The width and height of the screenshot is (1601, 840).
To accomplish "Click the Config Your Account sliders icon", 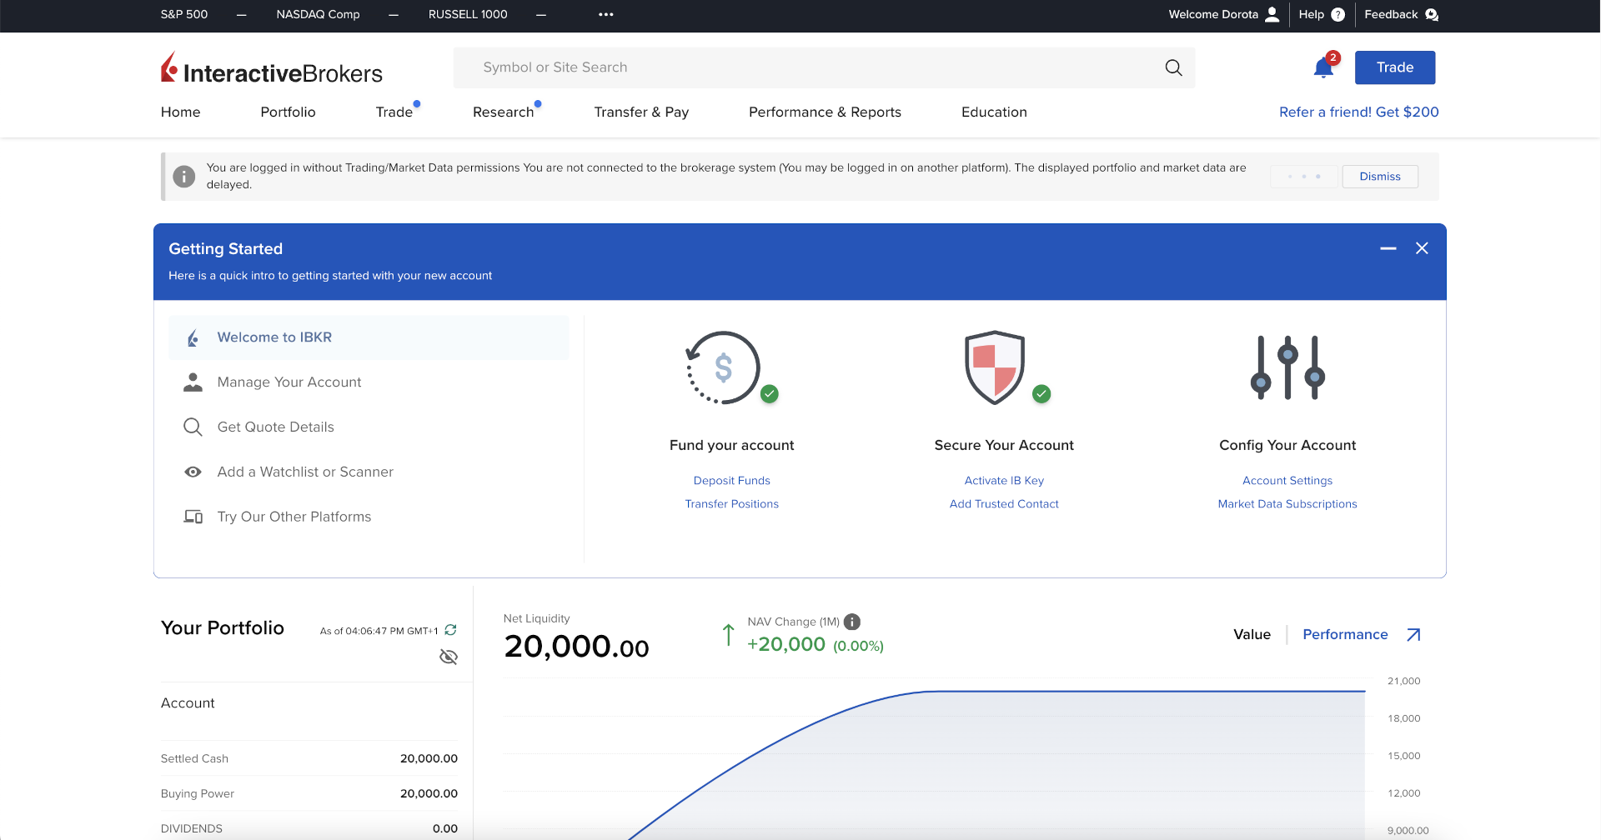I will coord(1287,367).
